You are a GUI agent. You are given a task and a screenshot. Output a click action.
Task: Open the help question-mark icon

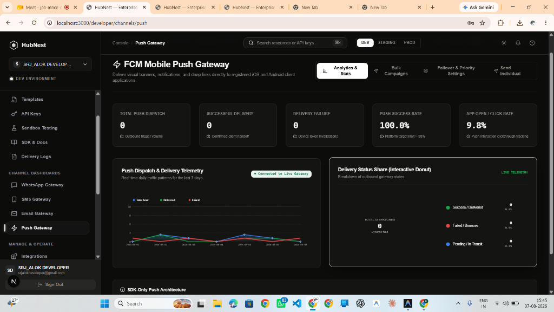(532, 43)
